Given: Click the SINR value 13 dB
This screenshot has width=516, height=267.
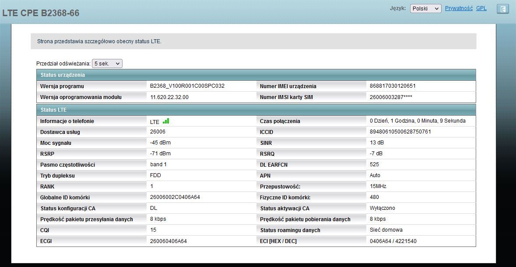Looking at the screenshot, I should point(377,143).
